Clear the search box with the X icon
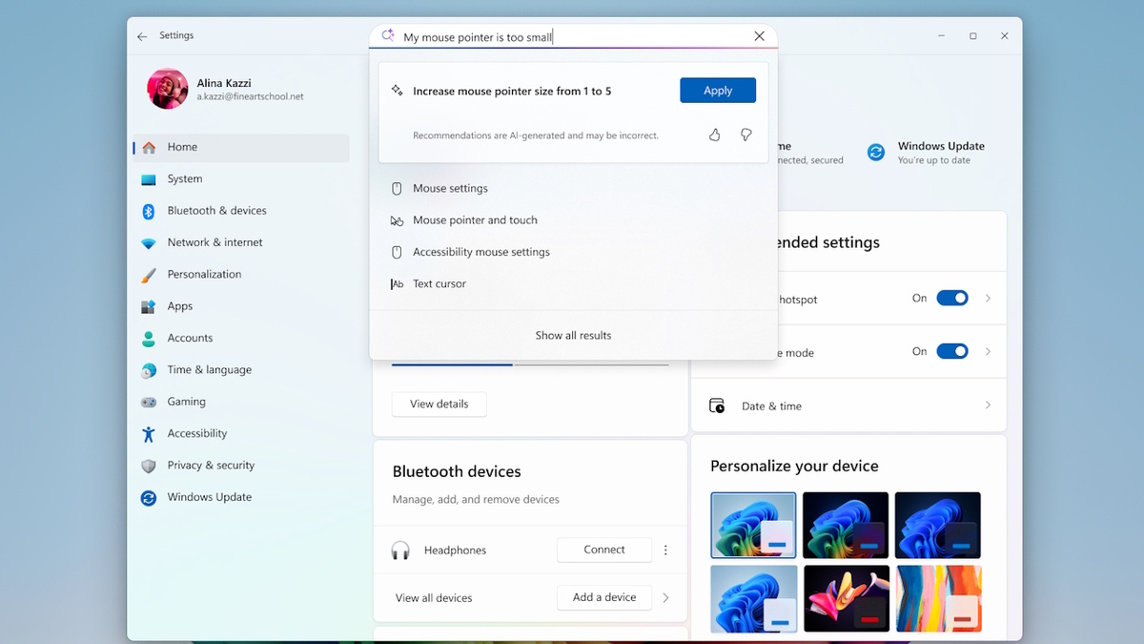The image size is (1144, 644). [x=759, y=36]
